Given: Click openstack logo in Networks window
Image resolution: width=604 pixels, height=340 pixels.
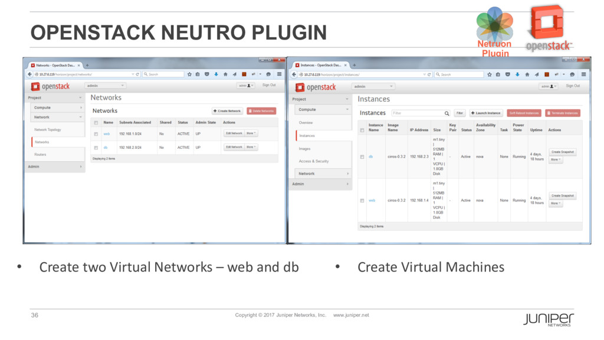Looking at the screenshot, I should pos(51,86).
